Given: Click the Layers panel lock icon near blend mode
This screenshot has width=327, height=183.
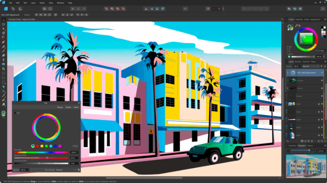Looking at the screenshot, I should point(325,66).
